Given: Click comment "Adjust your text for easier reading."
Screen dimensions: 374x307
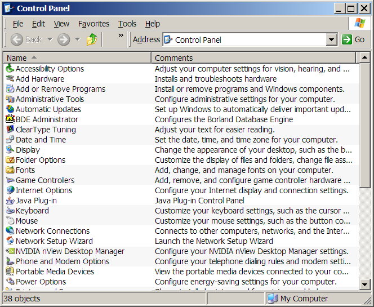Looking at the screenshot, I should tap(215, 130).
